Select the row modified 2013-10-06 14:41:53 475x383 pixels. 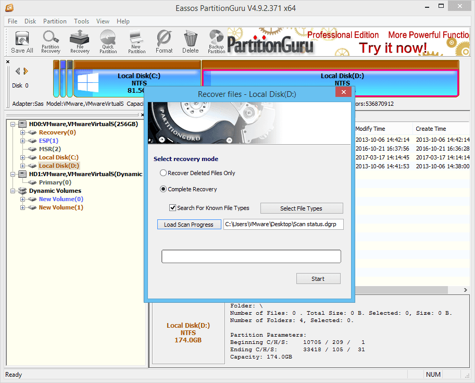(x=412, y=166)
